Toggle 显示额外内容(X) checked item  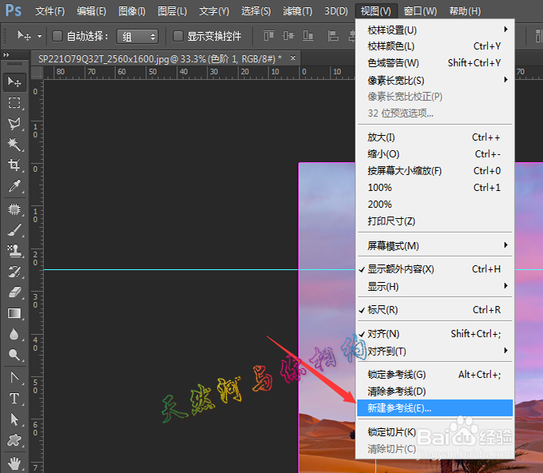click(x=435, y=269)
